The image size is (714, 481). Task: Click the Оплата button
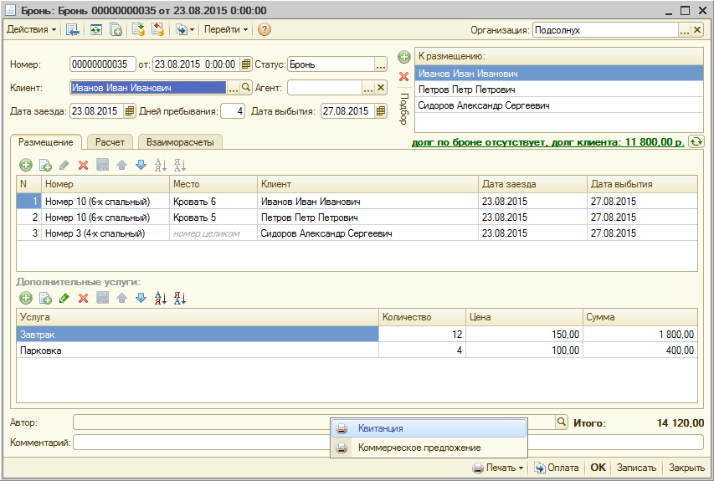click(x=557, y=468)
